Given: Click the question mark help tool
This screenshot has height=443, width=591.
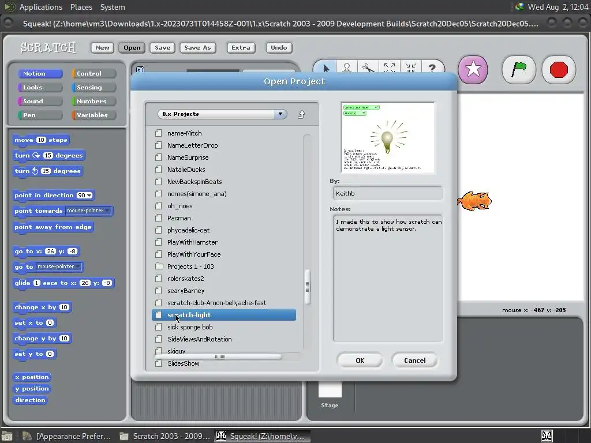Looking at the screenshot, I should click(432, 68).
